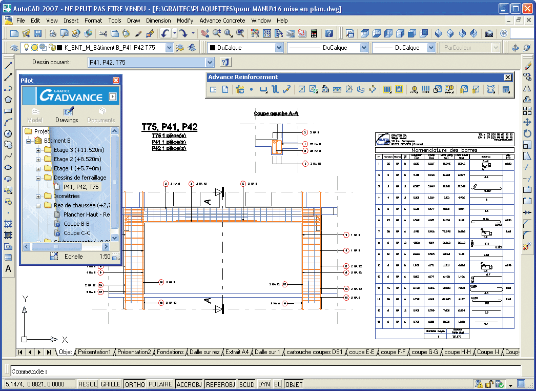Screen dimensions: 536x391
Task: Open the Calculator icon in the toolbar
Action: point(314,33)
